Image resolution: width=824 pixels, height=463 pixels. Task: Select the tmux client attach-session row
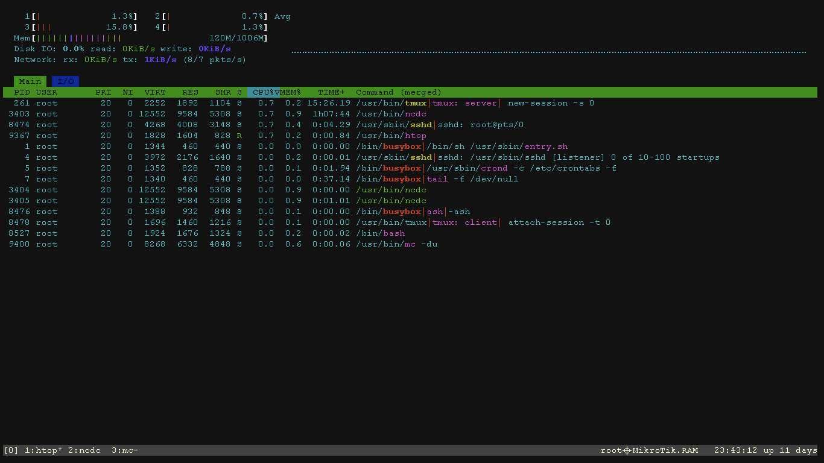point(410,222)
